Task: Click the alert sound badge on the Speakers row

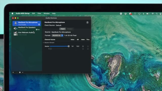Action: point(36,30)
